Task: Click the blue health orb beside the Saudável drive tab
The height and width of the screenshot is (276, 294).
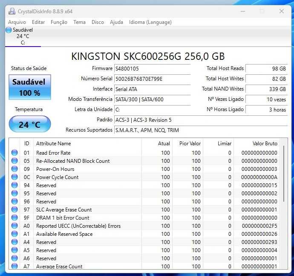Action: pyautogui.click(x=9, y=30)
